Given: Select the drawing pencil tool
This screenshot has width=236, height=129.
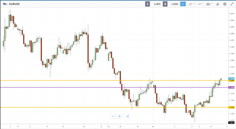Looking at the screenshot, I should [x=217, y=4].
